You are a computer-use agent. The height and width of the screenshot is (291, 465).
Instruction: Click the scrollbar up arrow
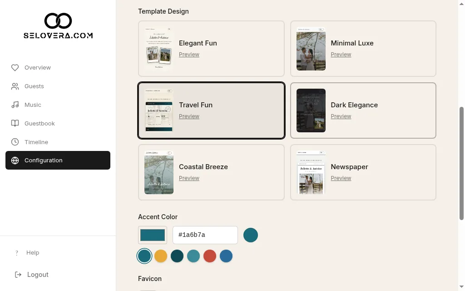coord(461,3)
